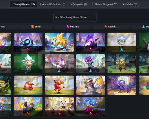Image resolution: width=149 pixels, height=119 pixels.
Task: Click teal triangle on purple horned card
Action: [91, 71]
